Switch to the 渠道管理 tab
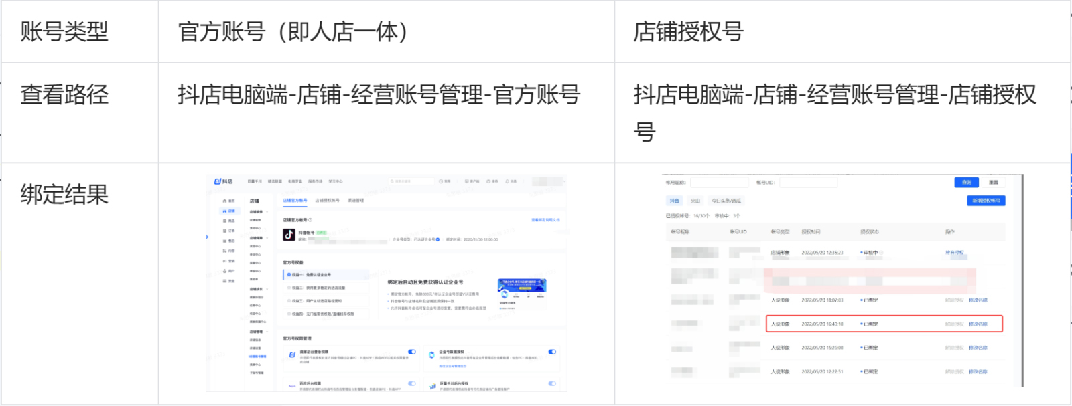This screenshot has width=1072, height=406. (x=356, y=200)
